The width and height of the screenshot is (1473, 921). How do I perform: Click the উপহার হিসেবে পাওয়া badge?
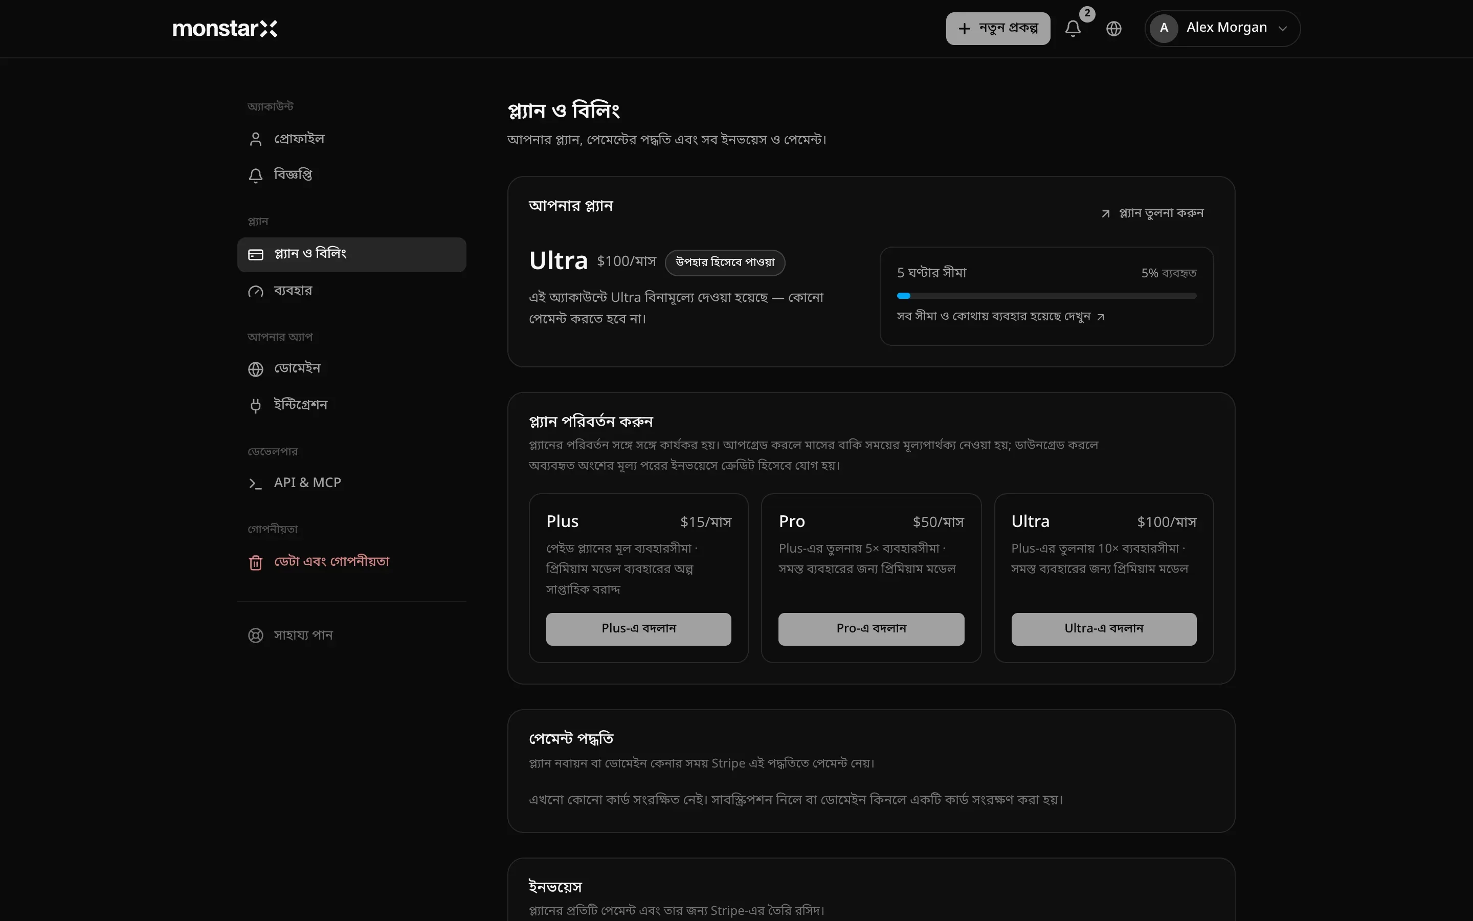[725, 262]
